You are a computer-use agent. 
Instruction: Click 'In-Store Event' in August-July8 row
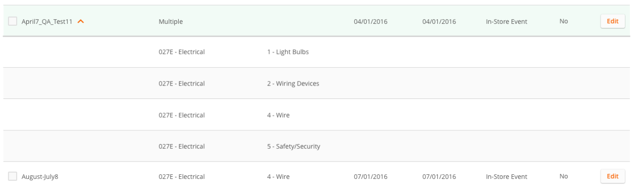pos(506,177)
